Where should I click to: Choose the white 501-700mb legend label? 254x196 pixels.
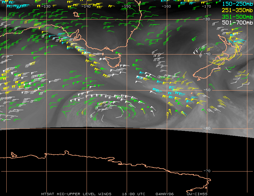(x=238, y=22)
